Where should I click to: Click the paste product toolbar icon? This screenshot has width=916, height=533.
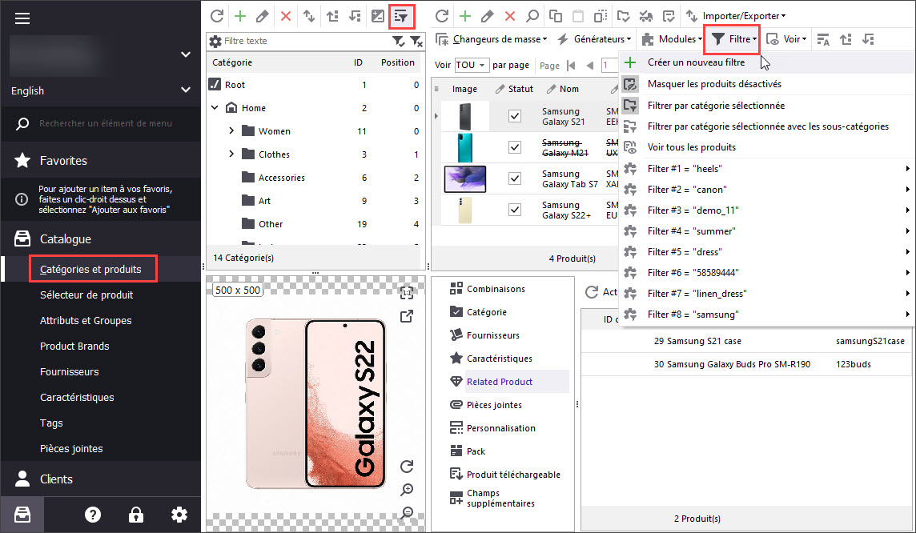(578, 16)
